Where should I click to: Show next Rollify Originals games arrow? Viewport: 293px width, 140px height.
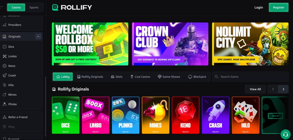283,89
